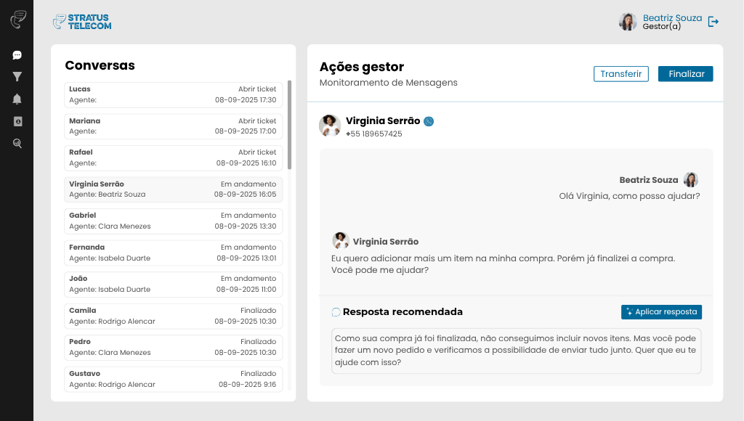
Task: Open the contacts book sidebar icon
Action: coord(17,121)
